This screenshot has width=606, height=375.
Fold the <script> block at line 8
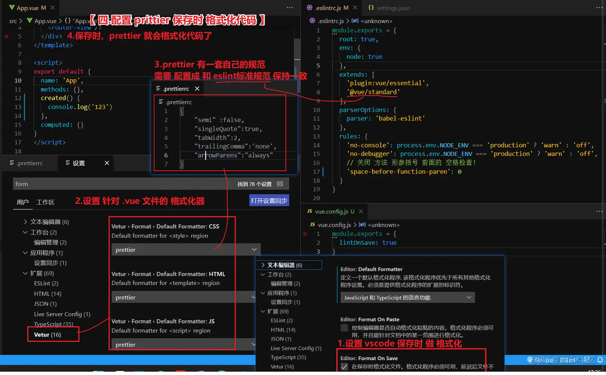(x=28, y=63)
